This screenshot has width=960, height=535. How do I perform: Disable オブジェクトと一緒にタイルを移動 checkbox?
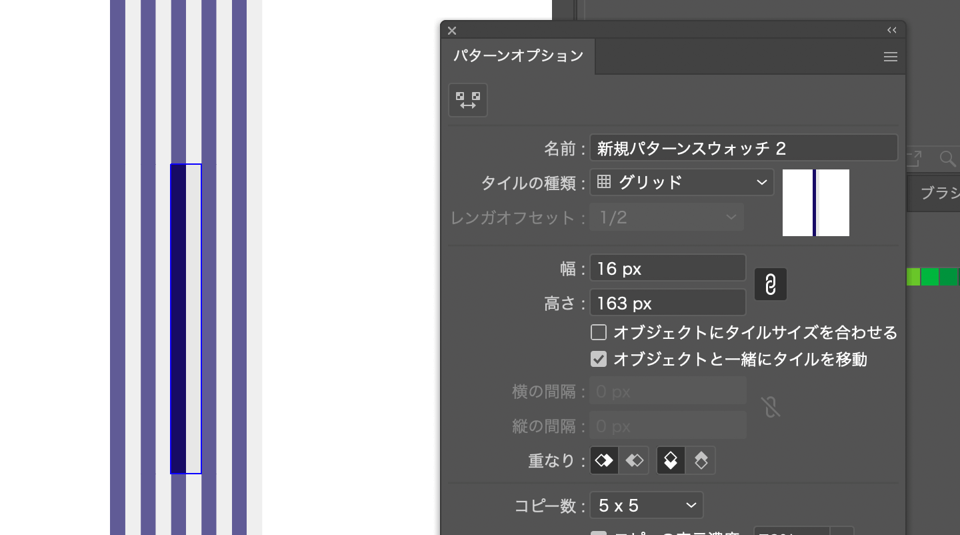[598, 359]
